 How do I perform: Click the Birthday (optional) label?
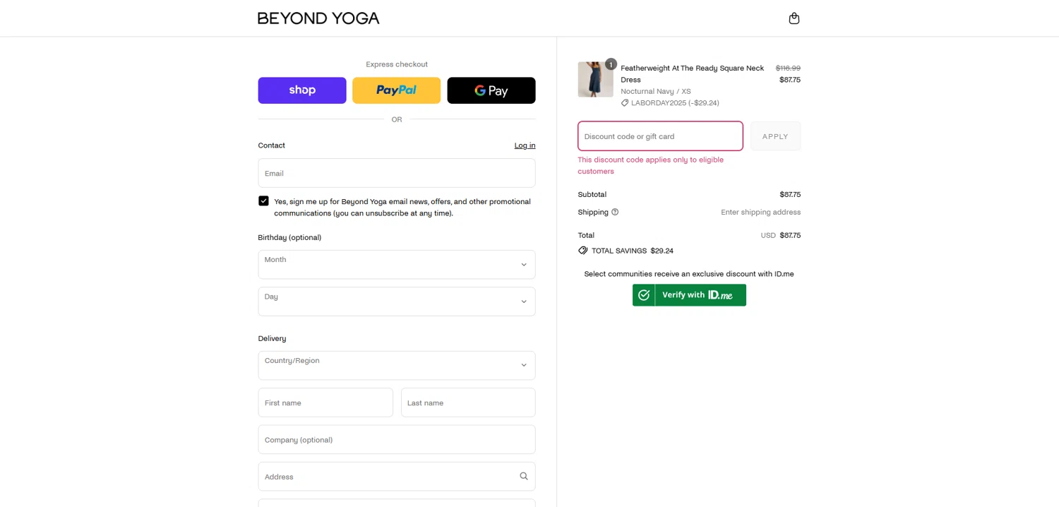(x=289, y=237)
